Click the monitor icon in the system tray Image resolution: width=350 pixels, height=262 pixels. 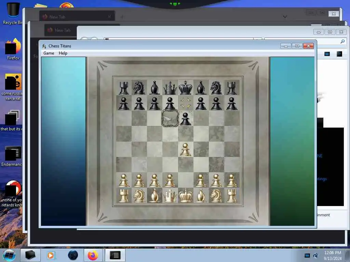pos(307,256)
